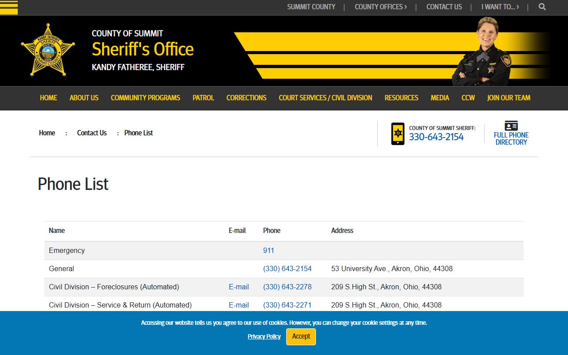This screenshot has width=568, height=355.
Task: Click the sheriff portrait photo
Action: click(x=483, y=51)
